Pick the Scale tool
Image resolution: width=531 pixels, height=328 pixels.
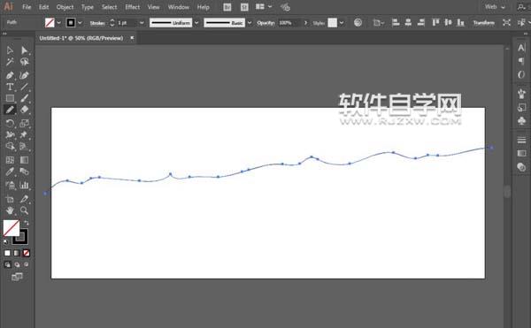click(x=24, y=123)
